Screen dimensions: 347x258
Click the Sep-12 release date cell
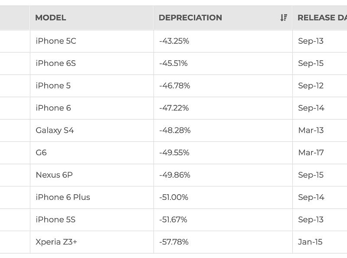coord(311,86)
